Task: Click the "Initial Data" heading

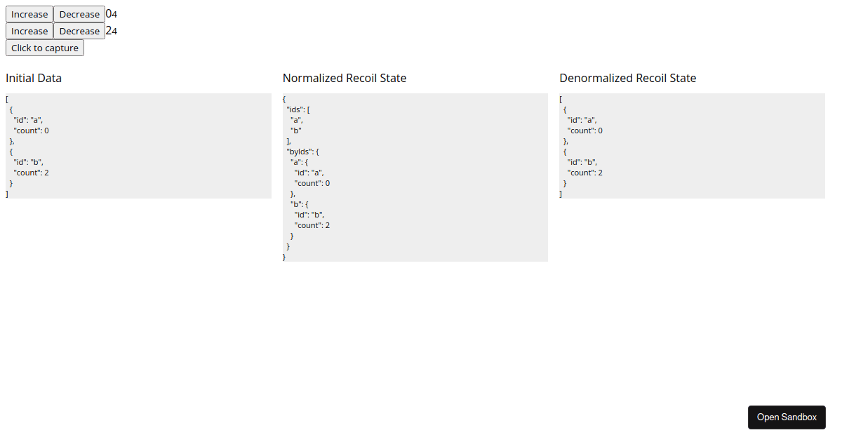Action: click(x=34, y=78)
